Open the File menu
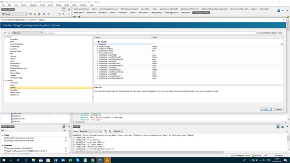Screen dimensions: 290x163 [3, 5]
